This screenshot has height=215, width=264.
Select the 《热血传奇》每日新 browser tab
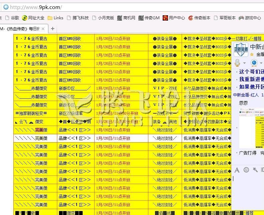pyautogui.click(x=20, y=29)
